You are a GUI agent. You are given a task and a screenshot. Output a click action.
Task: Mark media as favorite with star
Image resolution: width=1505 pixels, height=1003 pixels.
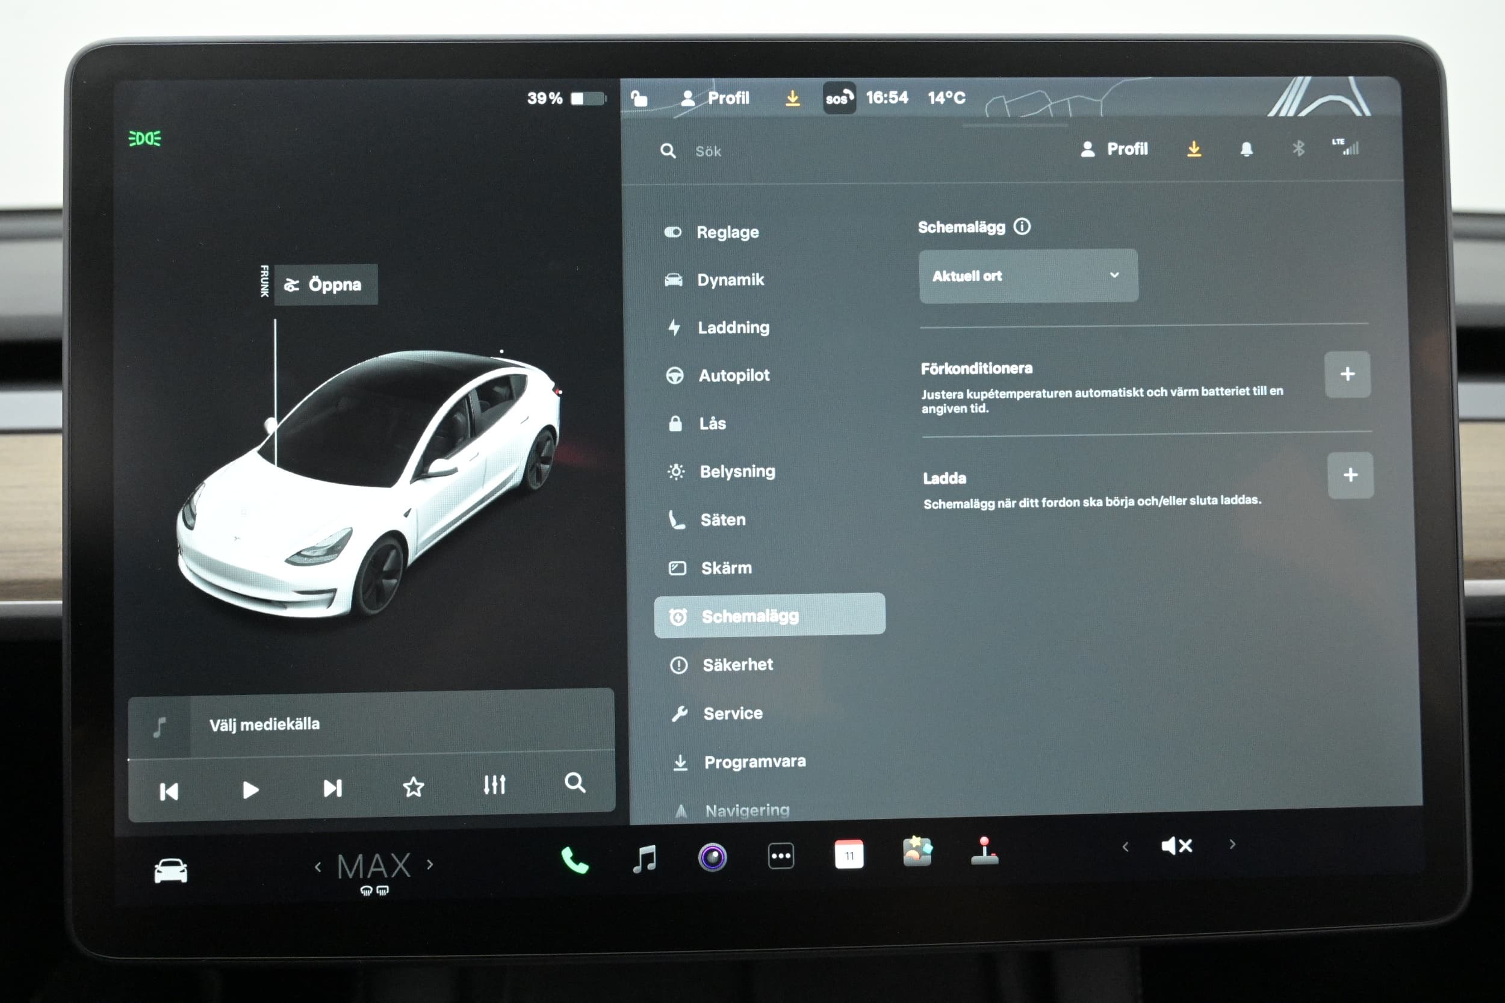click(x=414, y=787)
